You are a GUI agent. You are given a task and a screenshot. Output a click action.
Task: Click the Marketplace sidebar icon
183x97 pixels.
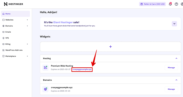point(3,56)
